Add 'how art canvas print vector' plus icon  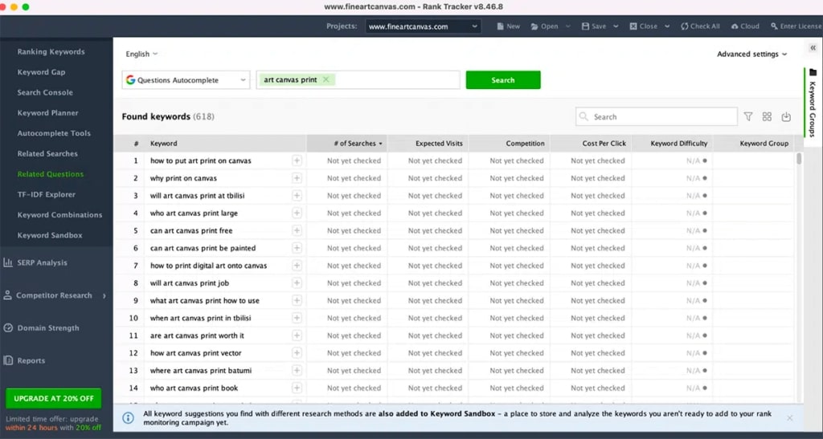[297, 353]
